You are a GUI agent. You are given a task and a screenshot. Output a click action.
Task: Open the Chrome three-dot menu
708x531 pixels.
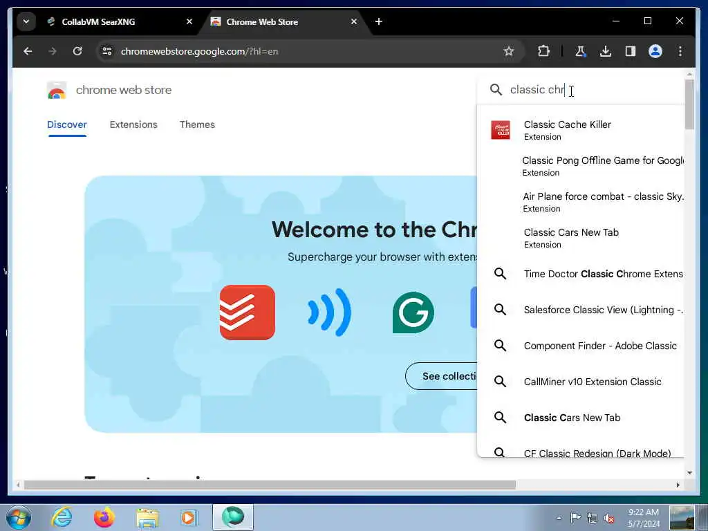click(x=680, y=51)
